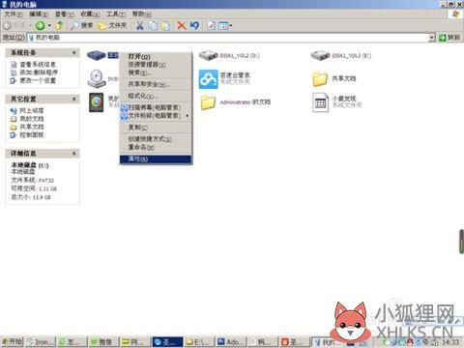Click the red X Delete icon
The width and height of the screenshot is (464, 348).
click(182, 25)
